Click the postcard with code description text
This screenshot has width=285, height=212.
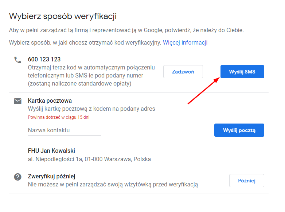(x=91, y=109)
